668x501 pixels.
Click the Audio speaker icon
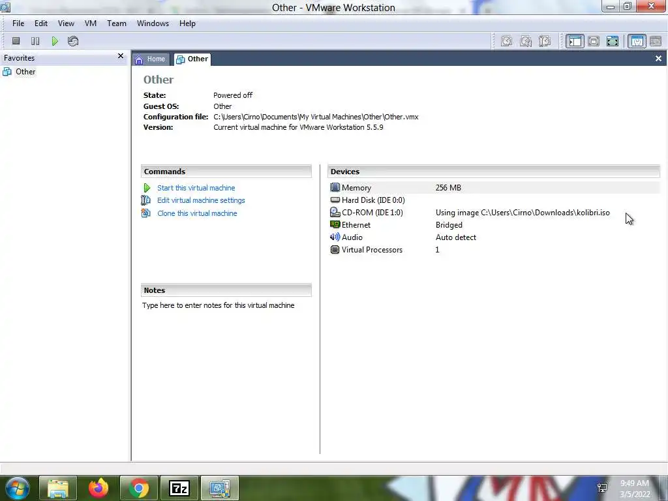tap(335, 237)
